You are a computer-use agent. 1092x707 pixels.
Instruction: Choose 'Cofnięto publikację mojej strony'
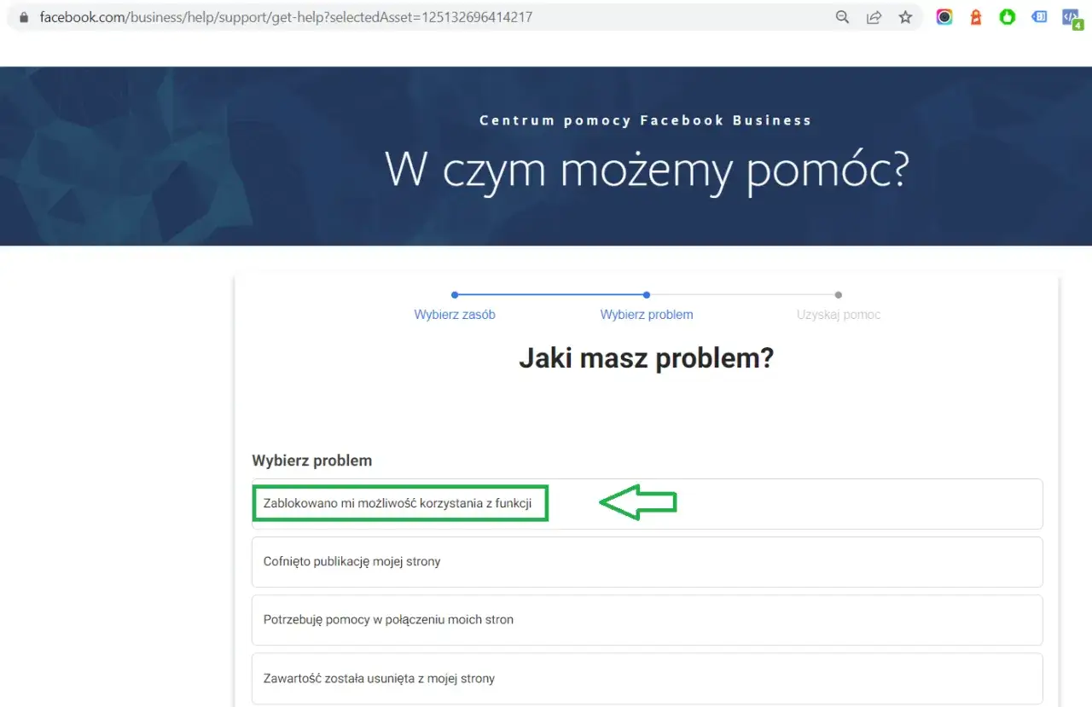647,562
